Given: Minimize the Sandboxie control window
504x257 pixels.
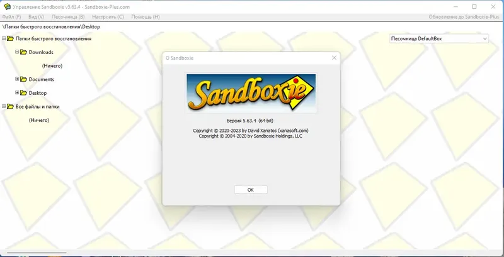Looking at the screenshot, I should coord(455,6).
